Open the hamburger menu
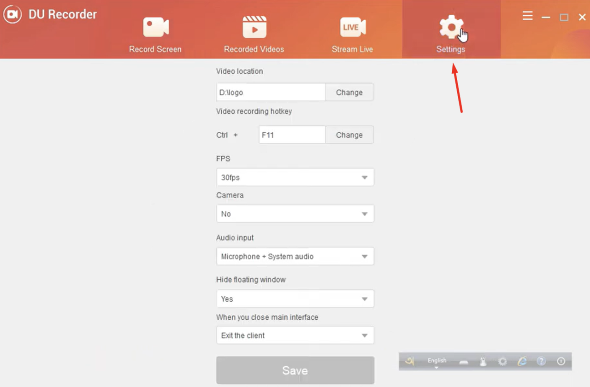Image resolution: width=590 pixels, height=387 pixels. (x=527, y=15)
